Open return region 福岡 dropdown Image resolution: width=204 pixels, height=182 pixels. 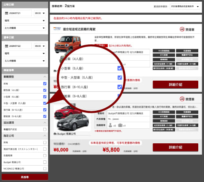coord(25,53)
